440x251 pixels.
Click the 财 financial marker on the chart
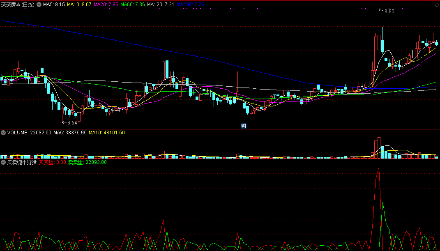(x=244, y=126)
